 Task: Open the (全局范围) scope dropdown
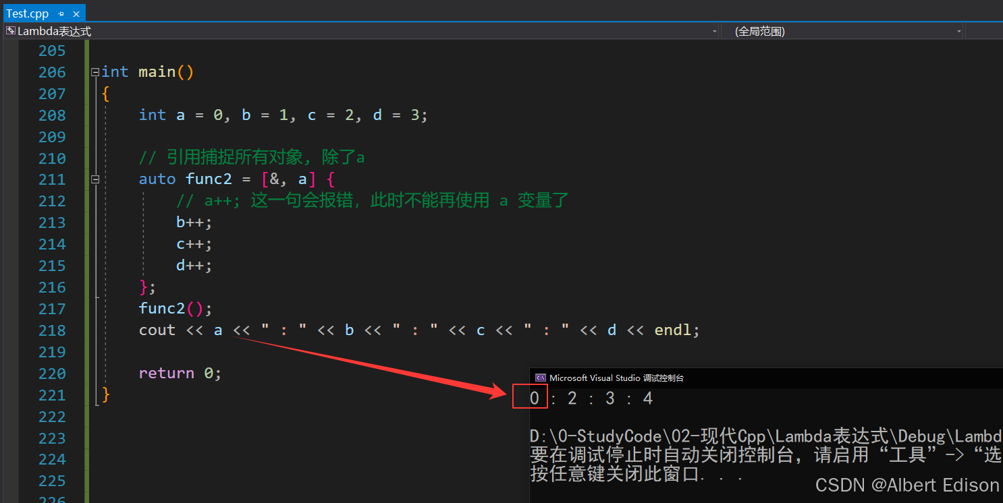point(842,31)
